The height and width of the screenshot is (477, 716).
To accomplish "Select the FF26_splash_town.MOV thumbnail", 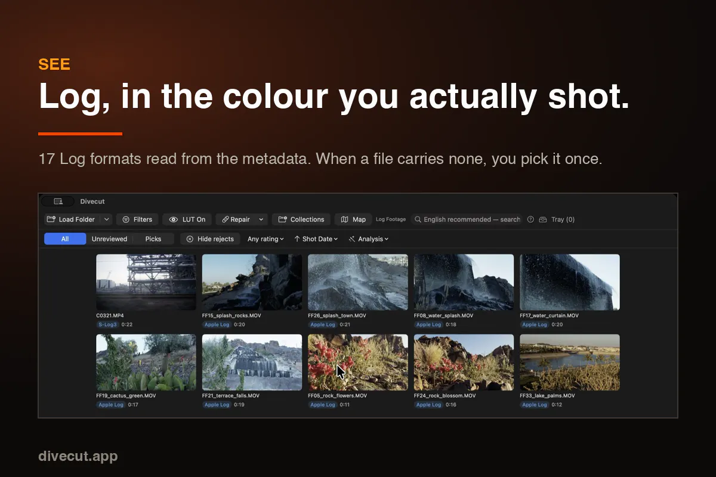I will 358,282.
